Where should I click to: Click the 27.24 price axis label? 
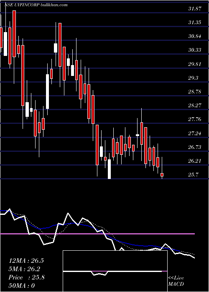coord(195,133)
